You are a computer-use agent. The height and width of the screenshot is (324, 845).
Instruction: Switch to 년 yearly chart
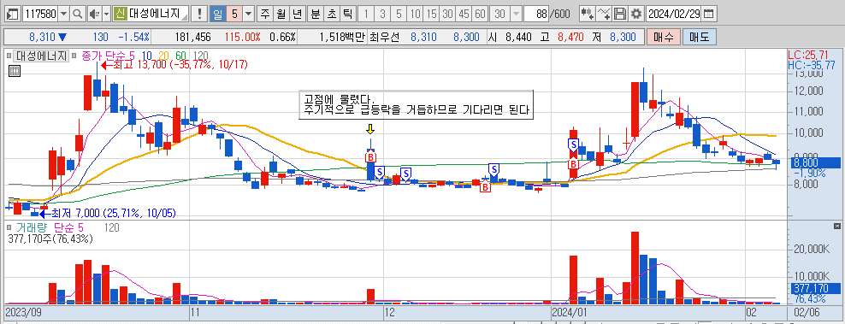click(297, 14)
